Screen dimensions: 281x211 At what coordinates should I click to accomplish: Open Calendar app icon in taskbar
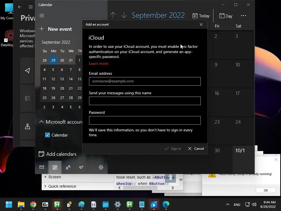106,204
